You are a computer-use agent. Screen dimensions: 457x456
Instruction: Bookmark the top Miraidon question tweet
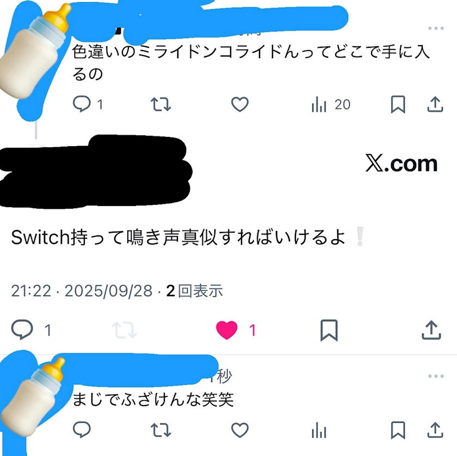click(398, 104)
